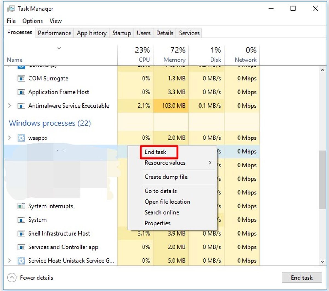Click the System interrupts process icon
Screen dimensions: 329x291
click(21, 206)
